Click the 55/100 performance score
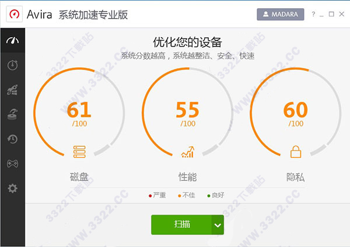This screenshot has width=350, height=247. pos(187,113)
